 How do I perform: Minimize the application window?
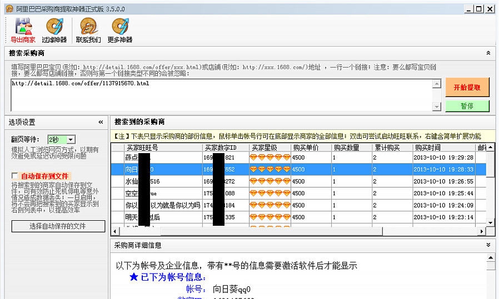(x=468, y=9)
